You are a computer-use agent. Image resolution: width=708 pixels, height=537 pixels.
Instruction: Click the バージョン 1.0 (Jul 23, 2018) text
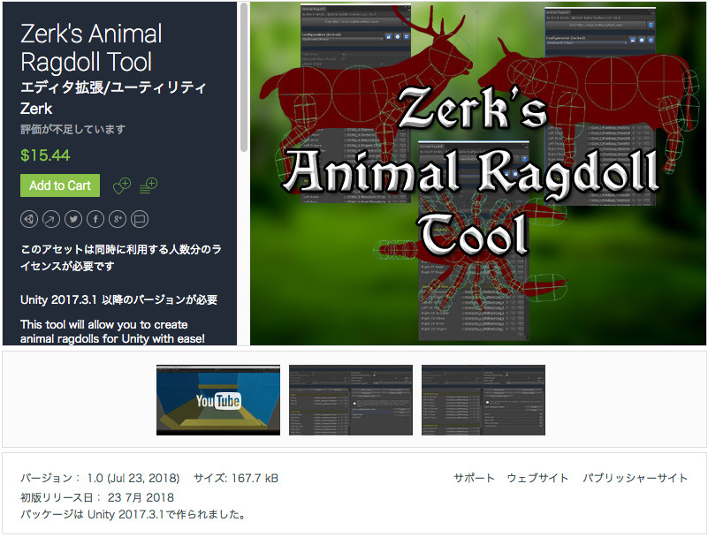tap(100, 478)
